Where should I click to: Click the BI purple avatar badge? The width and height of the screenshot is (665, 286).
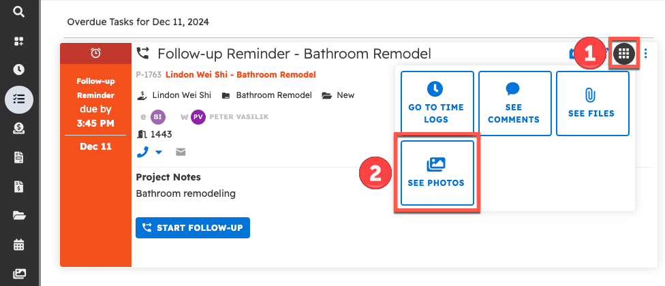158,116
